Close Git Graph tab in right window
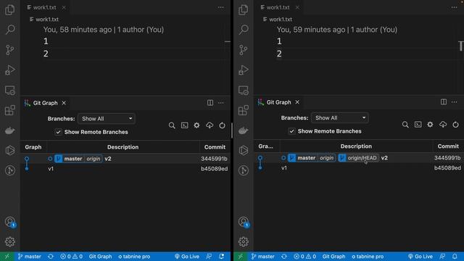Screen dimensions: 464x261 [x=297, y=102]
